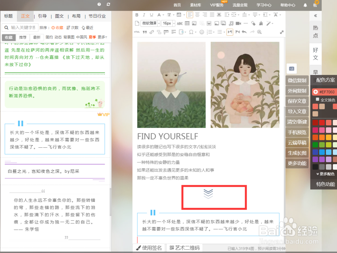Insert multiple images
This screenshot has height=253, width=337.
223,23
